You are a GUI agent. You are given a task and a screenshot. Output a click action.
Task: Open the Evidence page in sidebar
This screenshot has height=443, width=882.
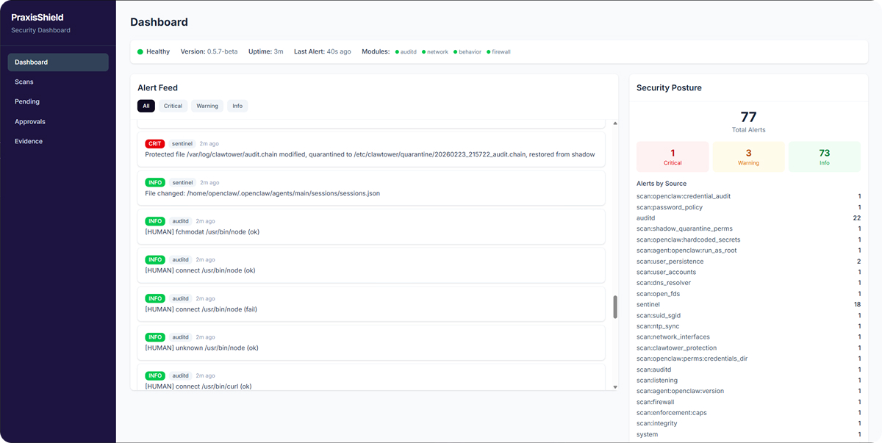[29, 141]
